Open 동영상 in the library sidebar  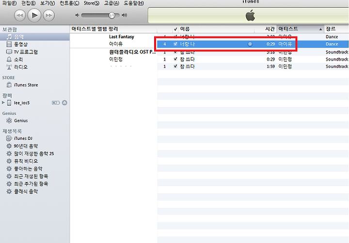pos(21,44)
